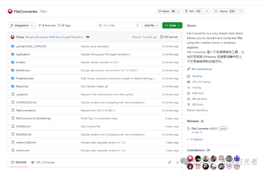Open commit 'Migrate from Wix 3 to Wix 4'

[x=98, y=110]
